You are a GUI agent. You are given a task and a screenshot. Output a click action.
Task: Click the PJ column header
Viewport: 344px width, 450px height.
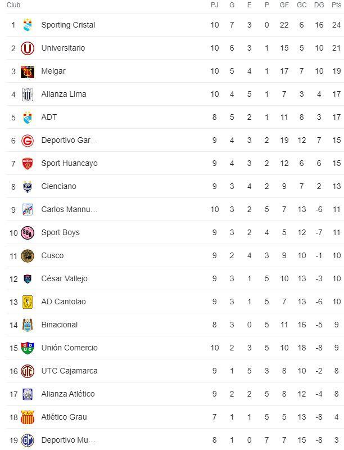[x=214, y=5]
